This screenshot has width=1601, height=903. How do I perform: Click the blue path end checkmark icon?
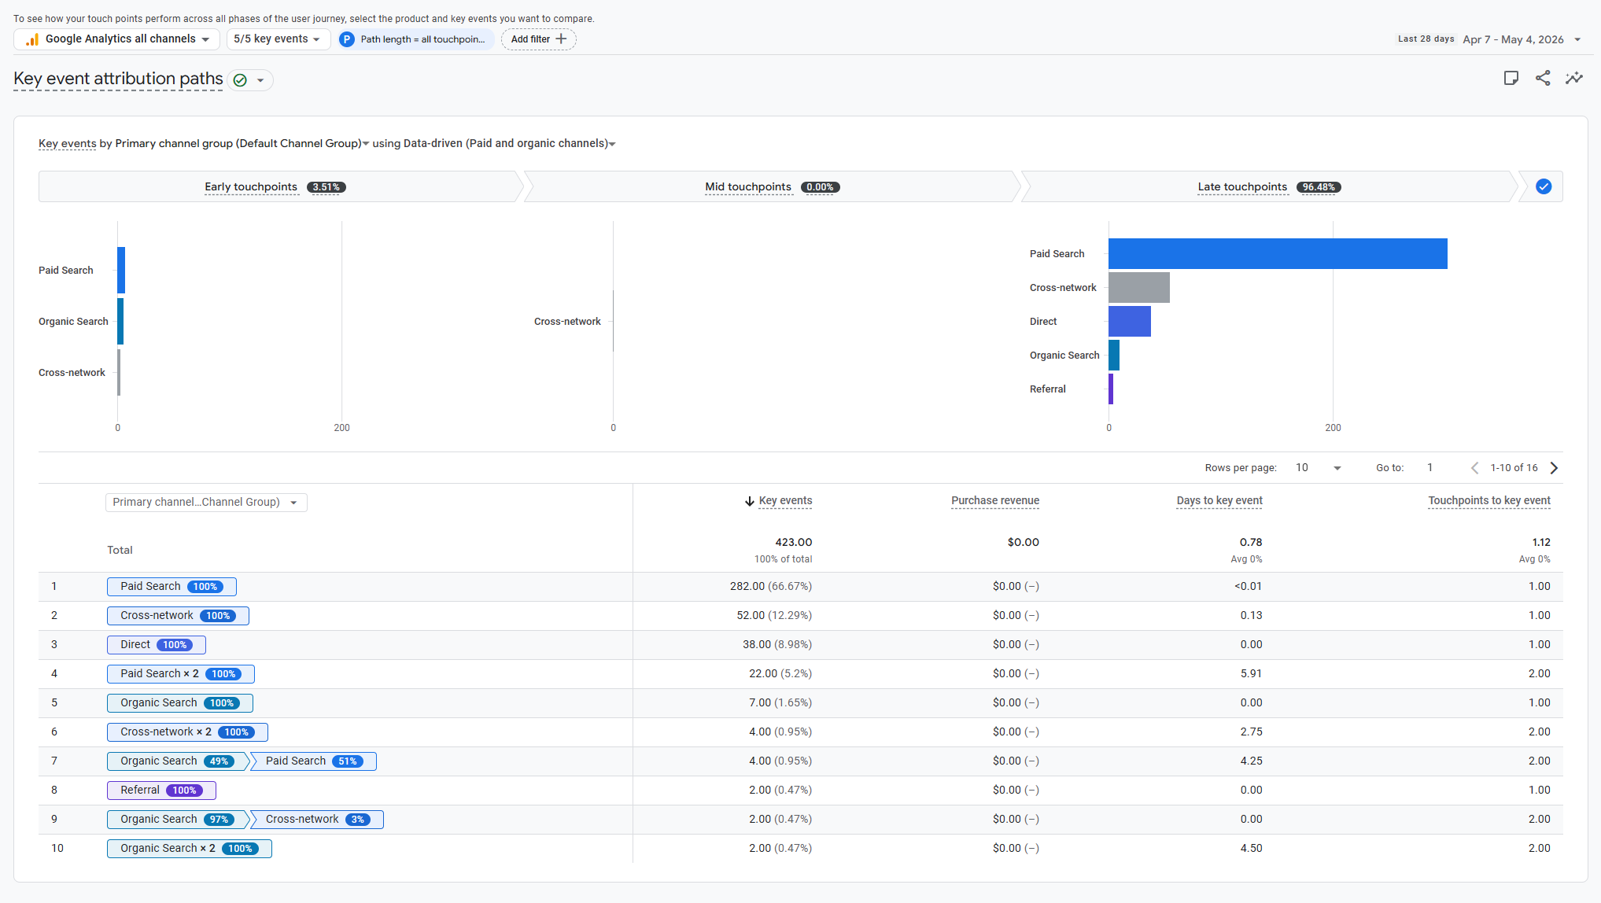pyautogui.click(x=1544, y=186)
